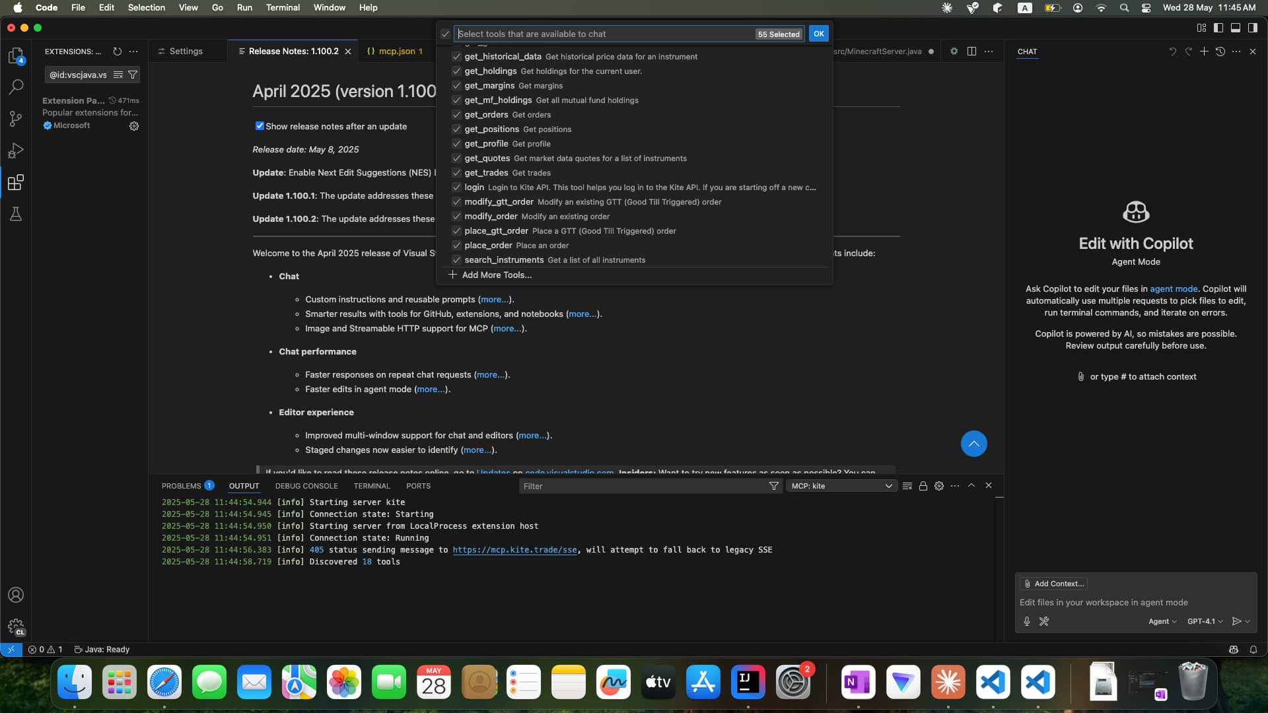Focus the select tools search field
1268x713 pixels.
(604, 34)
